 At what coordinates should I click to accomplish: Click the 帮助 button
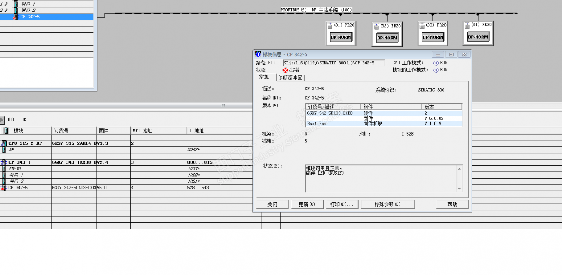[x=452, y=204]
